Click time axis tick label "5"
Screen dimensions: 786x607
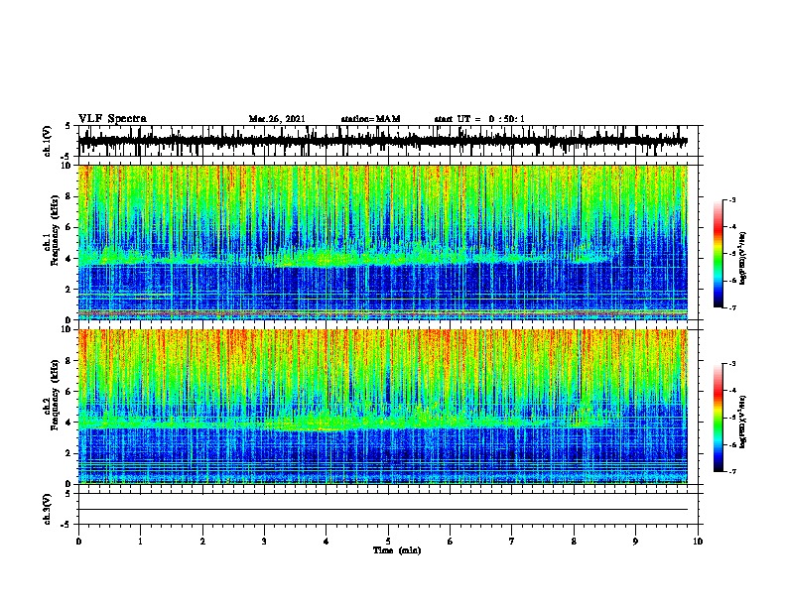(x=388, y=542)
